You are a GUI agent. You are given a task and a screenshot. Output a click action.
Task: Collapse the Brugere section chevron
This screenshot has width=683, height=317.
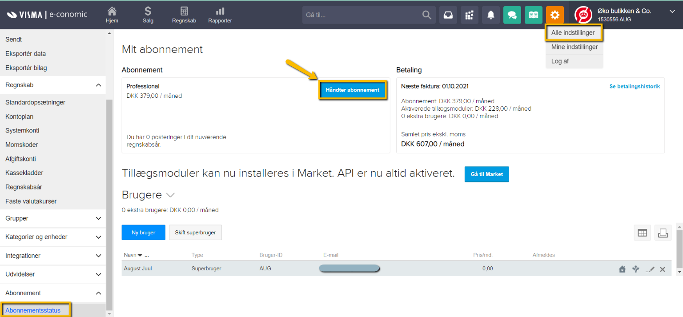(x=170, y=195)
